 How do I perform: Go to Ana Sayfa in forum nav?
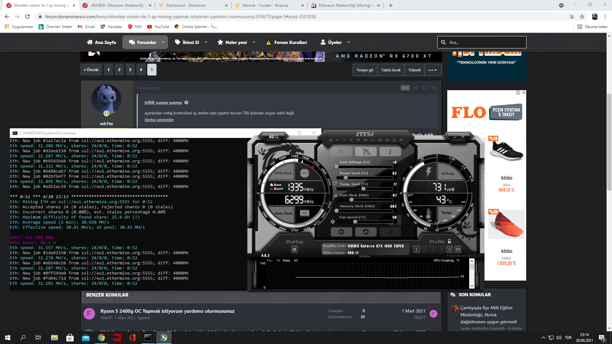(x=101, y=42)
